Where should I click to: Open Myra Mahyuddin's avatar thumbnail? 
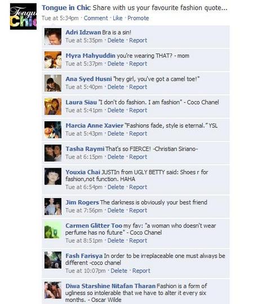tap(53, 60)
